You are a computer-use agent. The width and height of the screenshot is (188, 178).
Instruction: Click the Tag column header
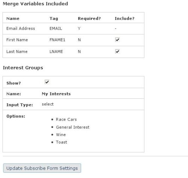[54, 18]
